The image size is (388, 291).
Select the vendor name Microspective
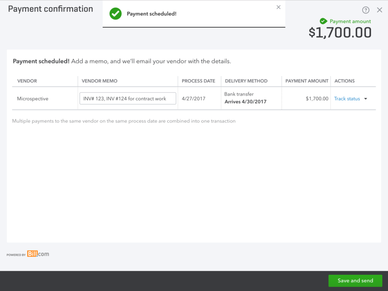[x=33, y=99]
